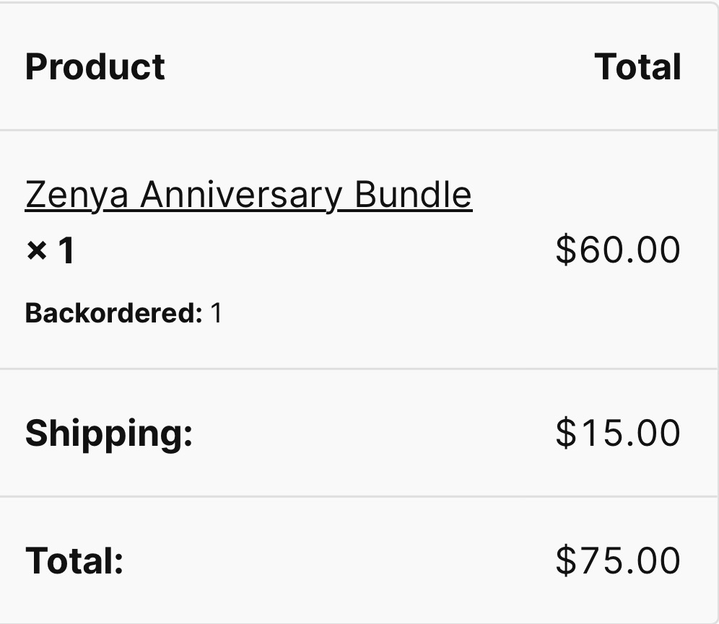The image size is (719, 624).
Task: Click the × multiplication symbol before quantity
Action: coord(36,251)
